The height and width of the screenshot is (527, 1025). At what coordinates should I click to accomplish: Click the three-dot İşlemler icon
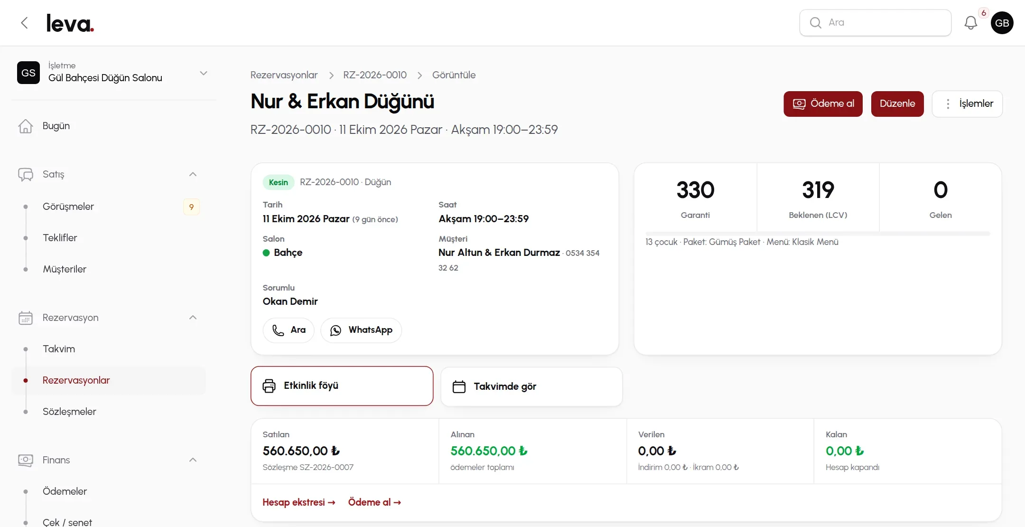point(948,104)
